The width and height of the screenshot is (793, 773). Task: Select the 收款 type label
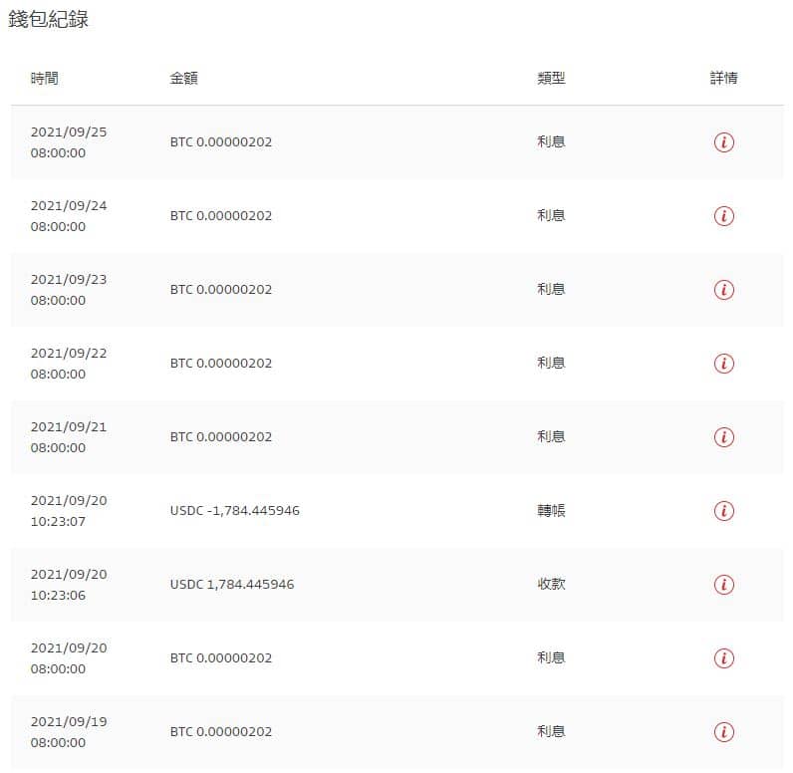click(x=551, y=584)
